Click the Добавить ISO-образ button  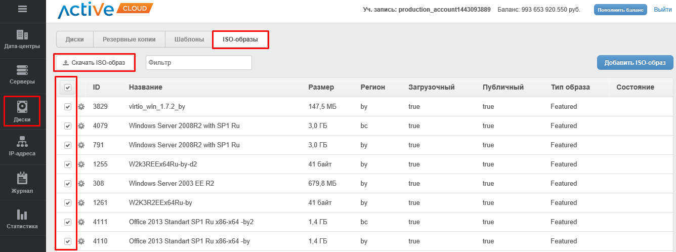(x=635, y=63)
